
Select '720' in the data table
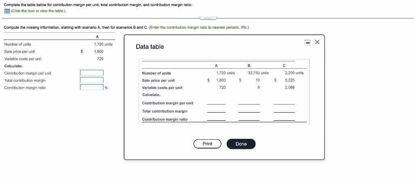coord(223,88)
